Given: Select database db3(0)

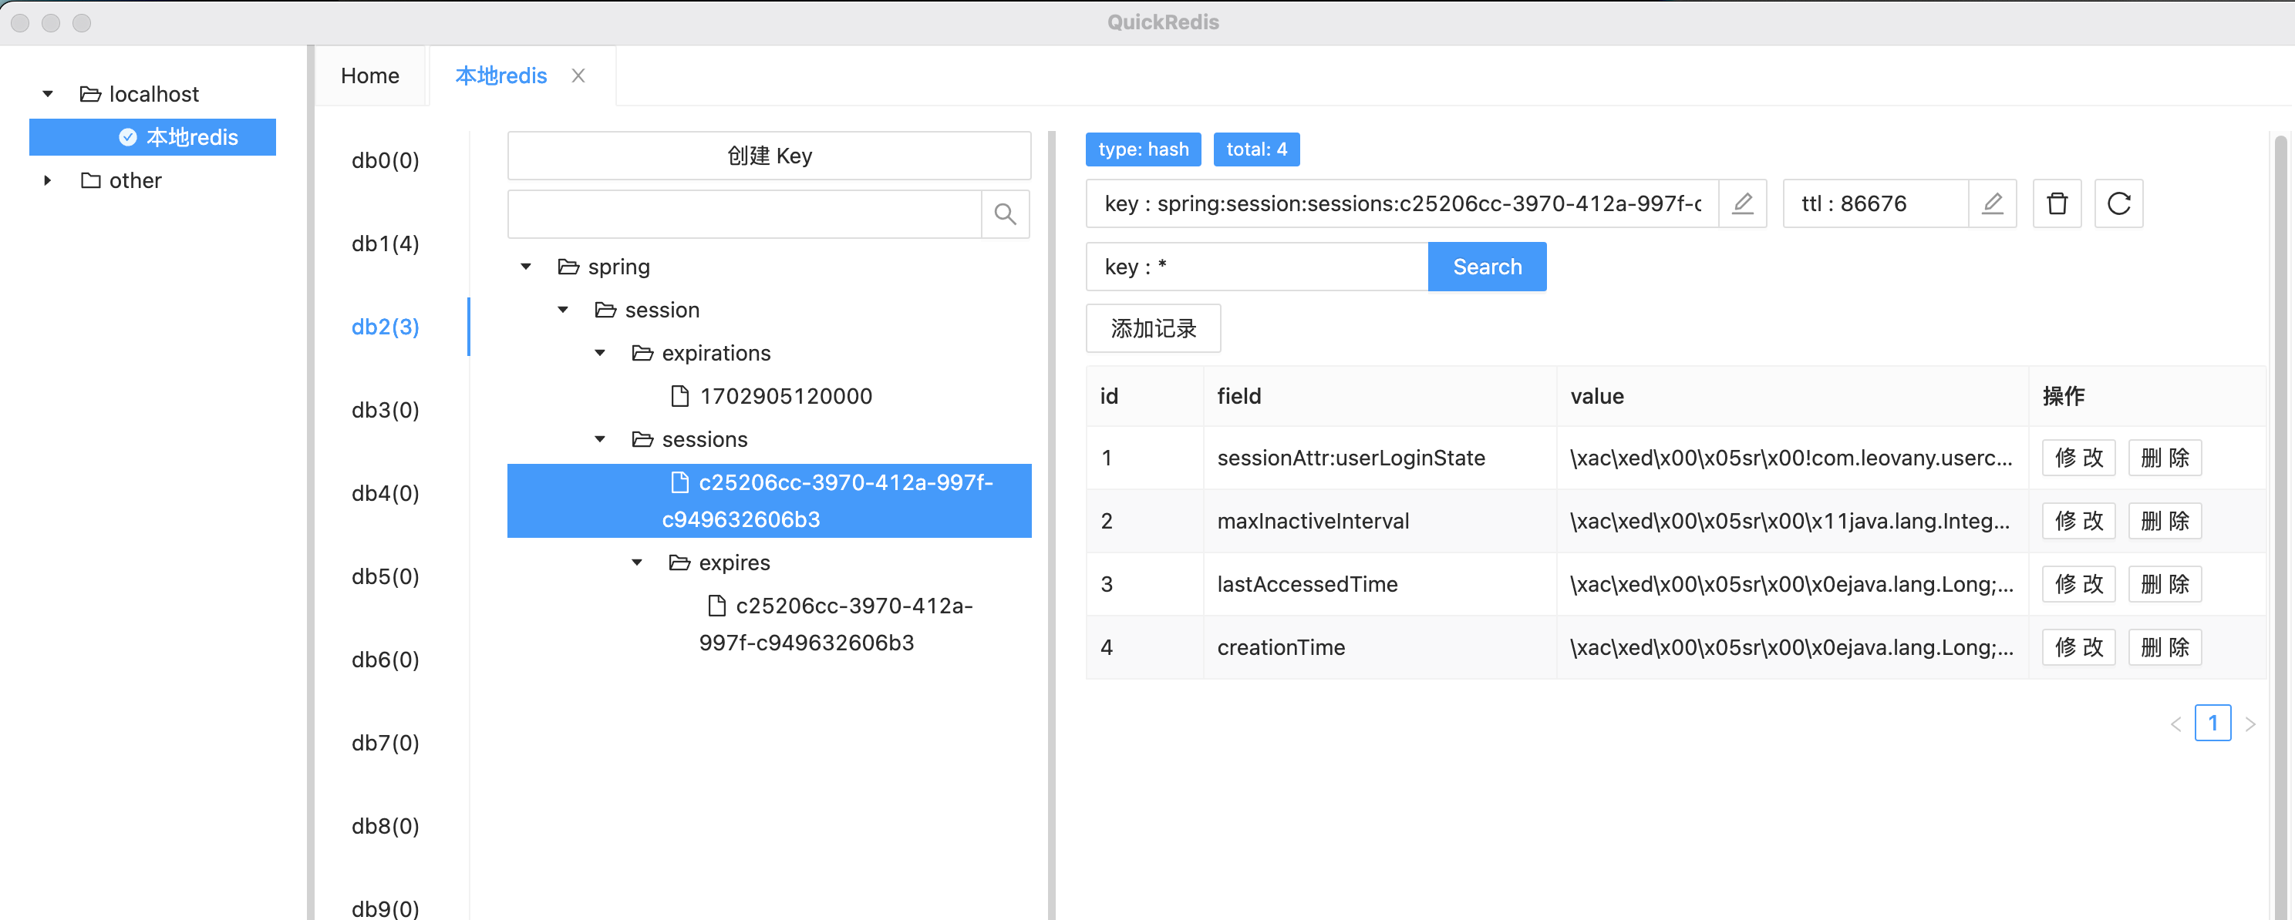Looking at the screenshot, I should pyautogui.click(x=386, y=410).
